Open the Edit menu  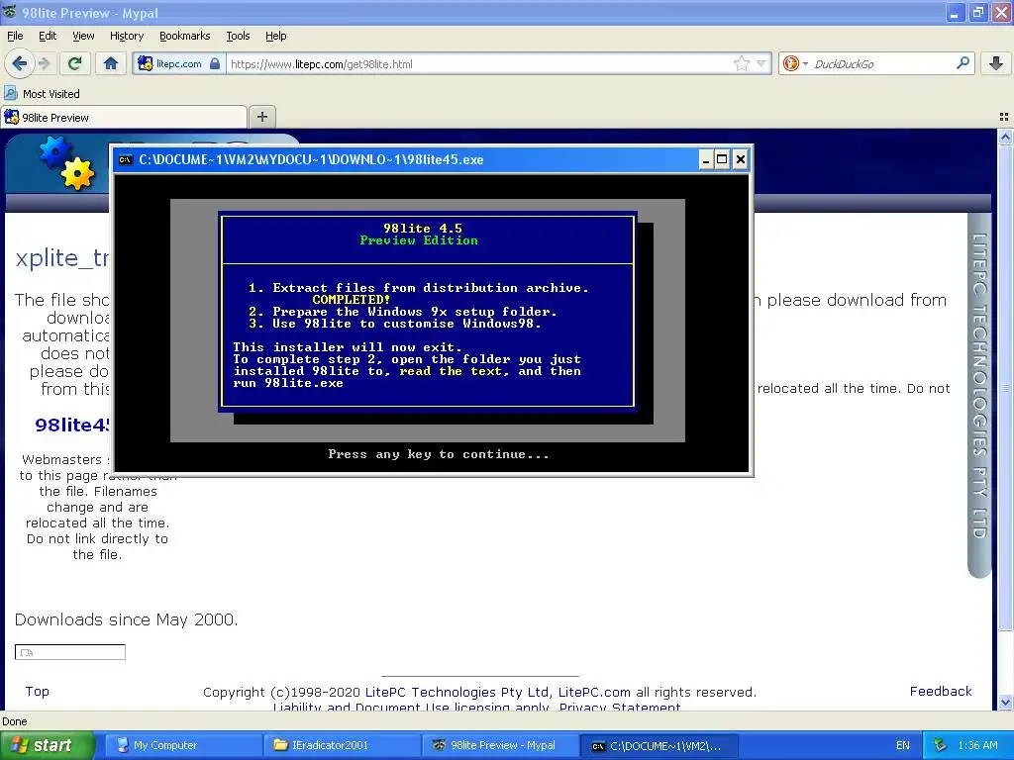(x=48, y=36)
